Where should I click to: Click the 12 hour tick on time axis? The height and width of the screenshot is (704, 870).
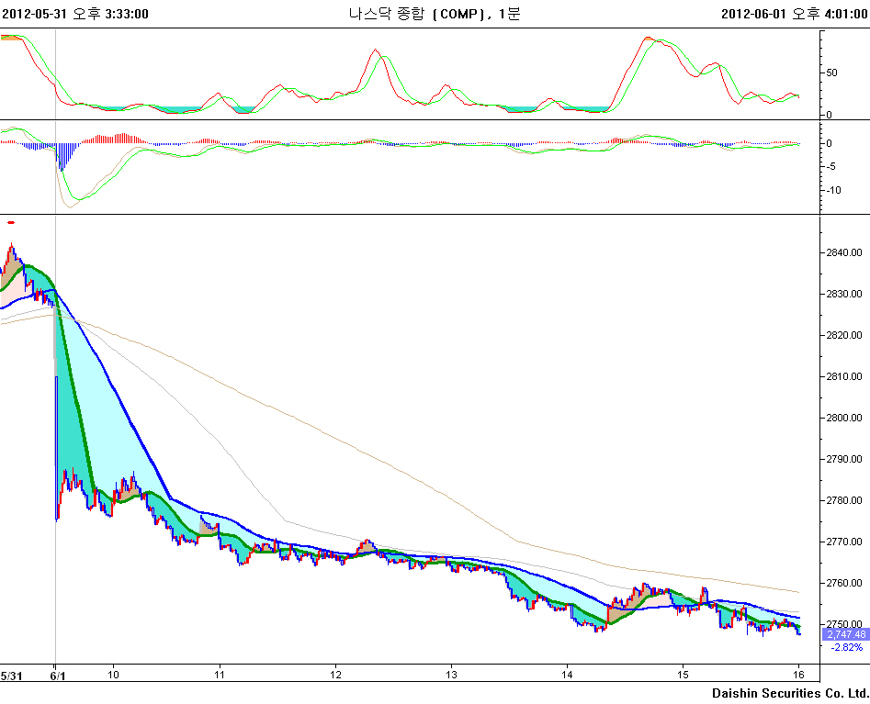point(336,675)
